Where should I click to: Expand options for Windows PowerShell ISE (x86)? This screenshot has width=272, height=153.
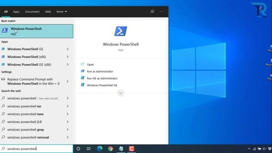68,65
